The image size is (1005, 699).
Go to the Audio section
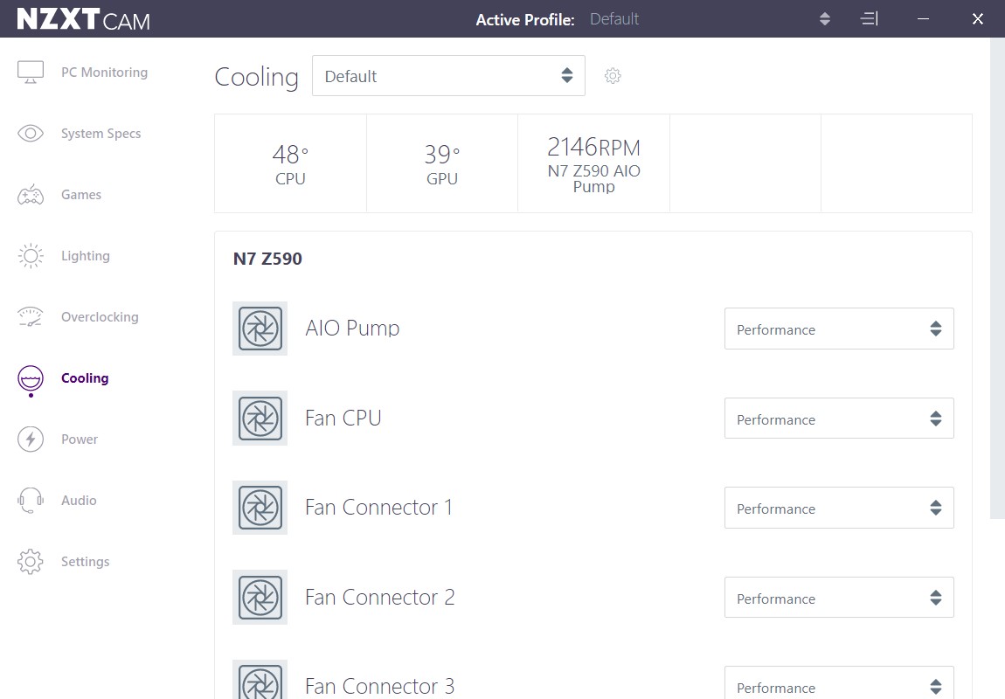79,501
